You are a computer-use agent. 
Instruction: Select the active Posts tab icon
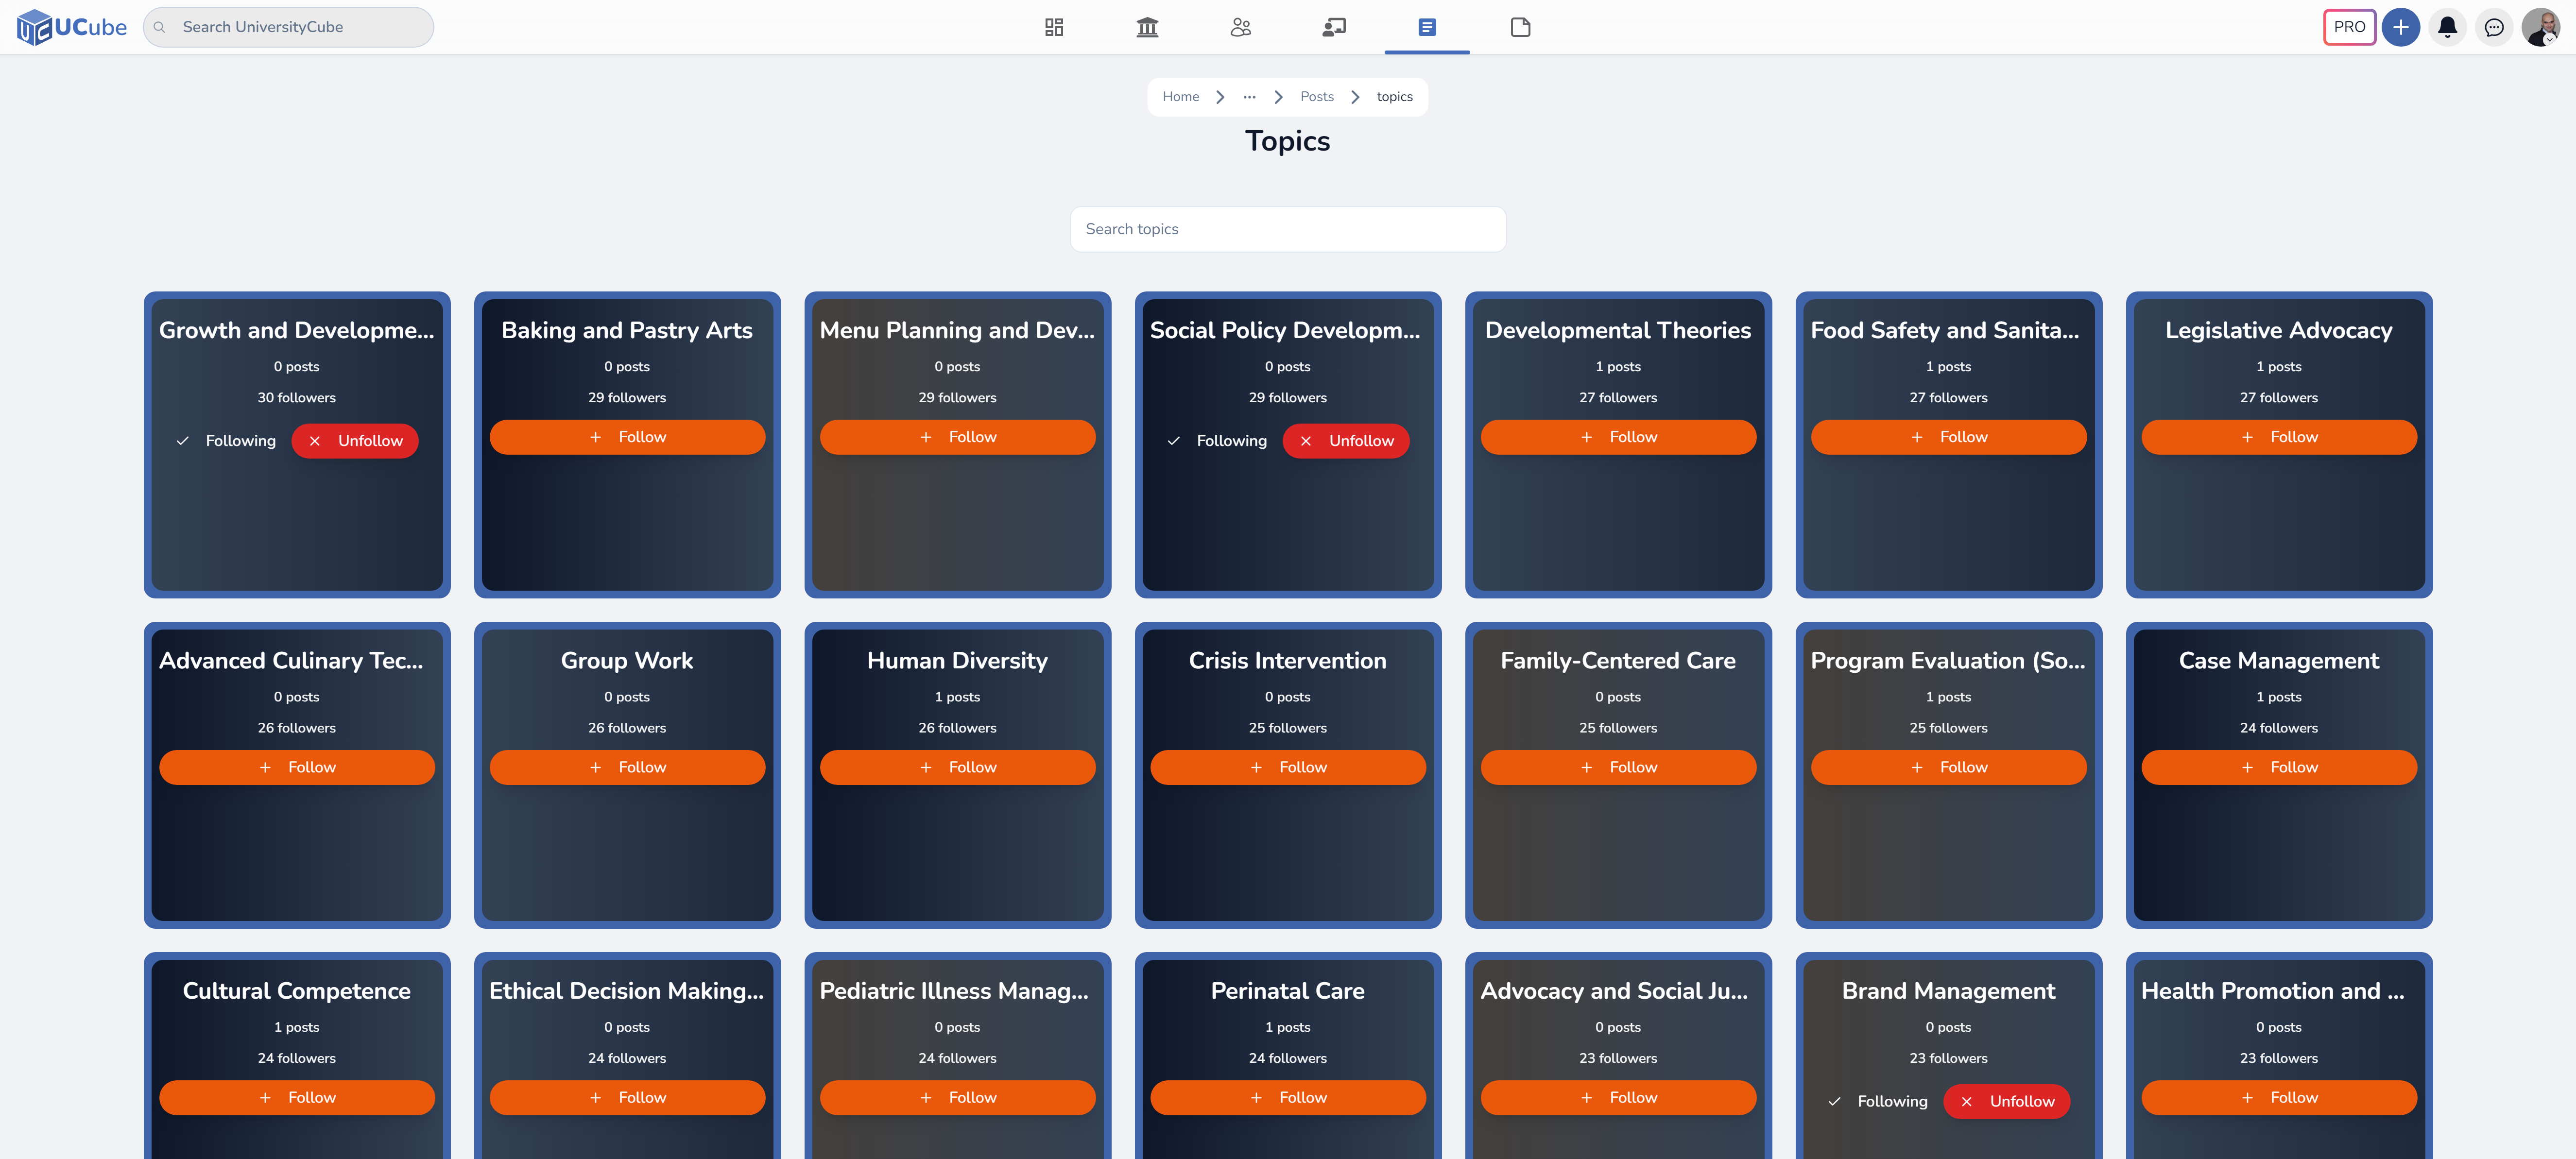pyautogui.click(x=1427, y=27)
